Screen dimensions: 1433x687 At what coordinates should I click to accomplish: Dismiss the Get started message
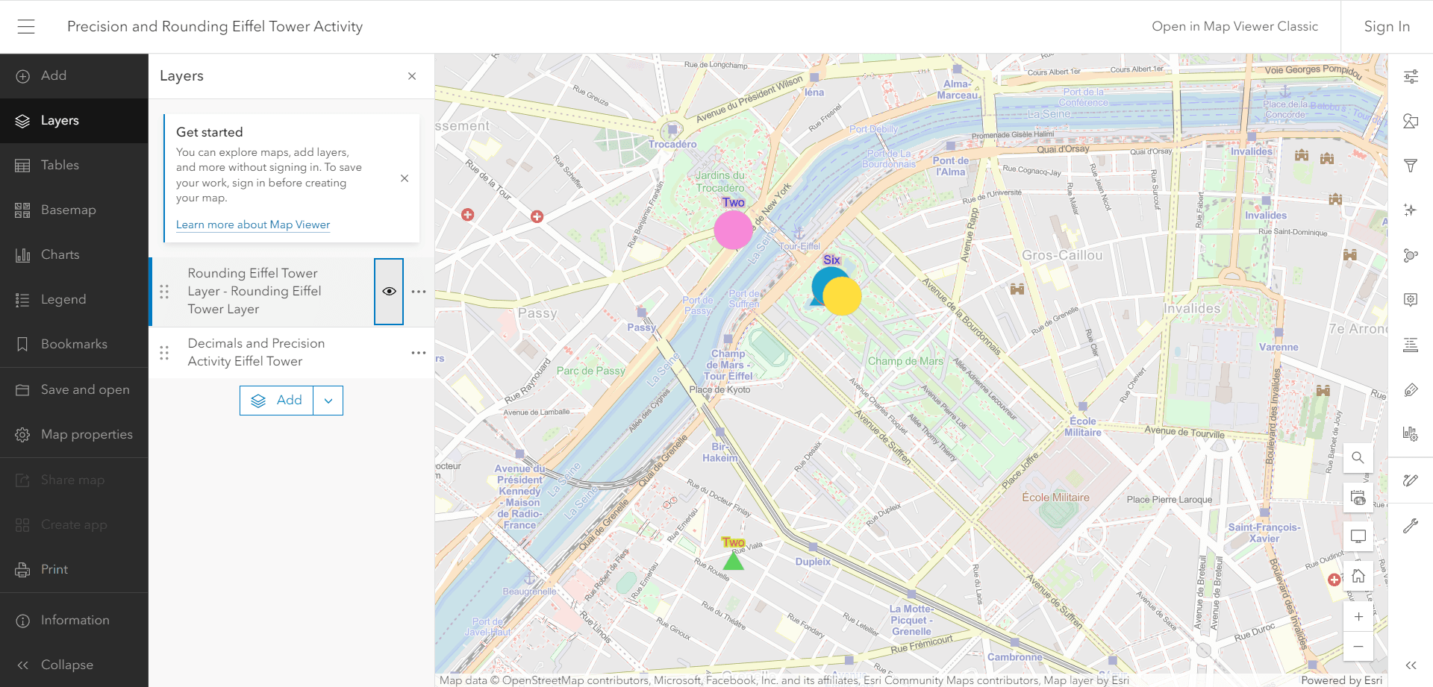(x=404, y=178)
